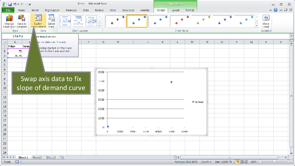
Task: Switch to the Formulas tab
Action: [x=71, y=10]
